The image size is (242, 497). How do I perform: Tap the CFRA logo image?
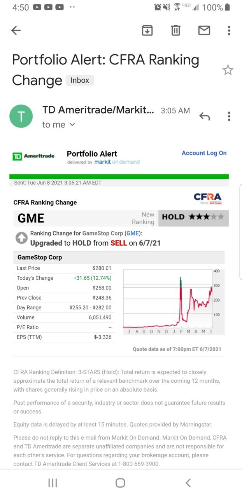[x=207, y=198]
